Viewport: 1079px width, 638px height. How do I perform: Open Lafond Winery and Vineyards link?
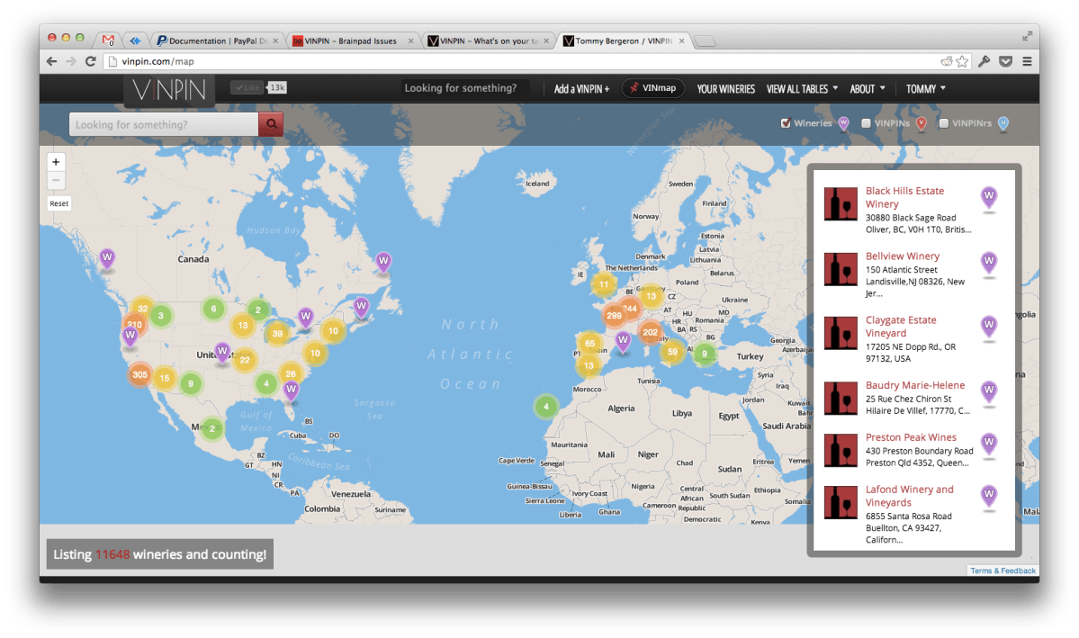coord(909,496)
